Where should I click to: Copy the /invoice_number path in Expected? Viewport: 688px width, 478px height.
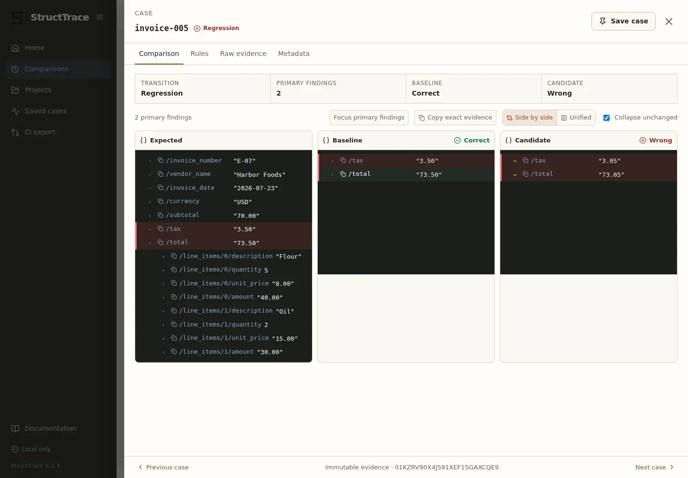click(161, 161)
